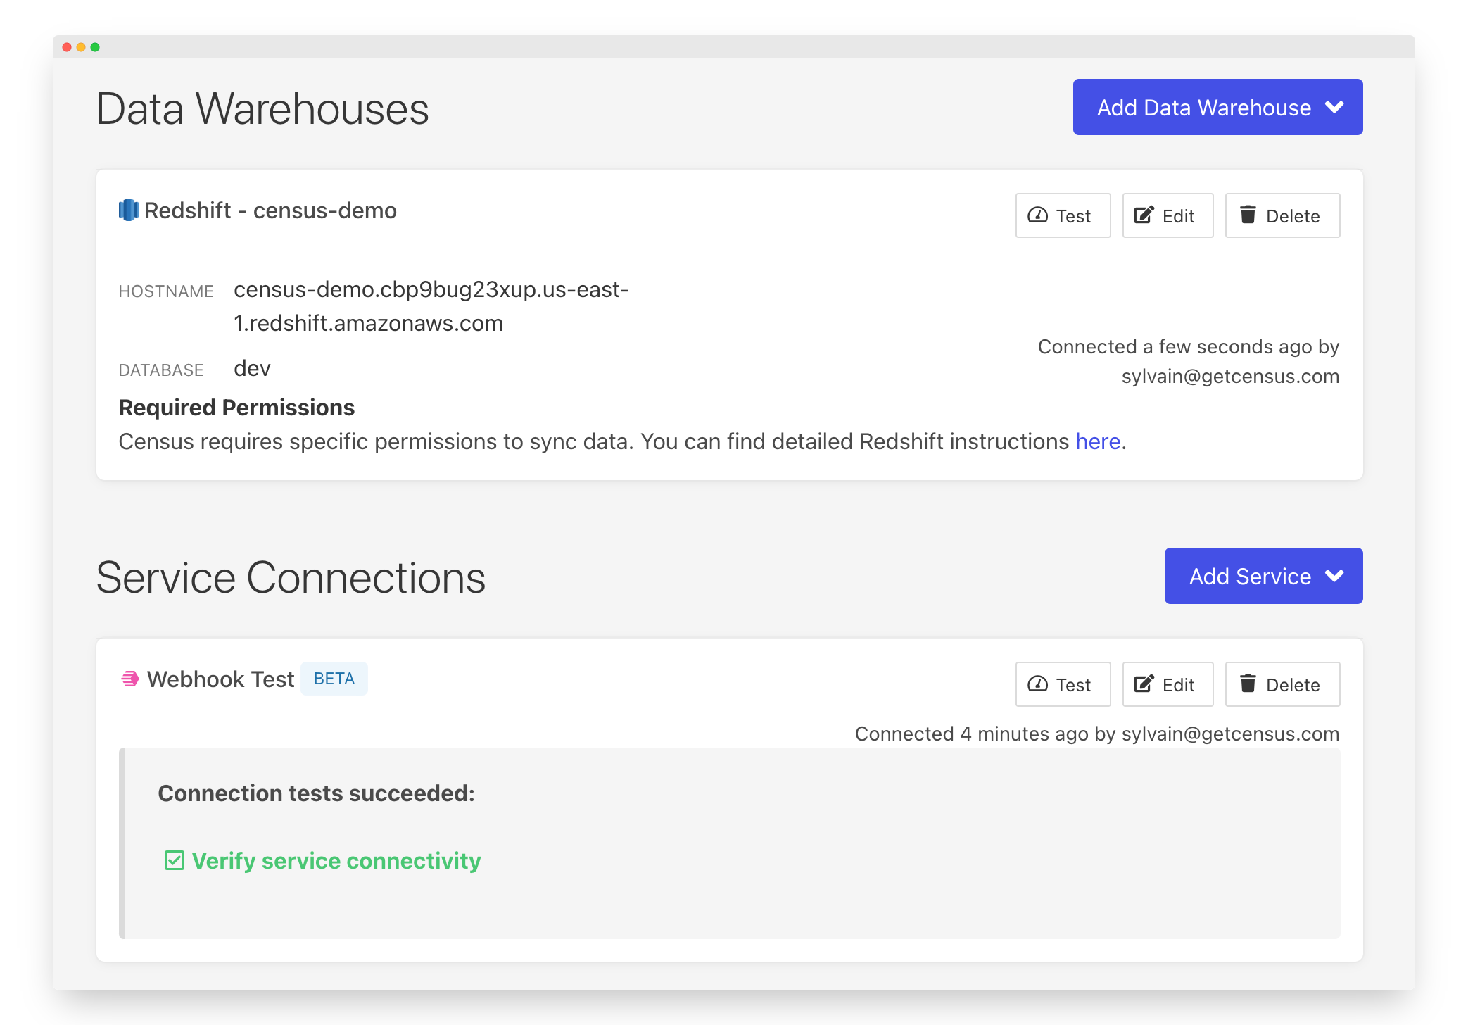The width and height of the screenshot is (1468, 1025).
Task: Click gauge icon on Webhook Test button
Action: [1037, 684]
